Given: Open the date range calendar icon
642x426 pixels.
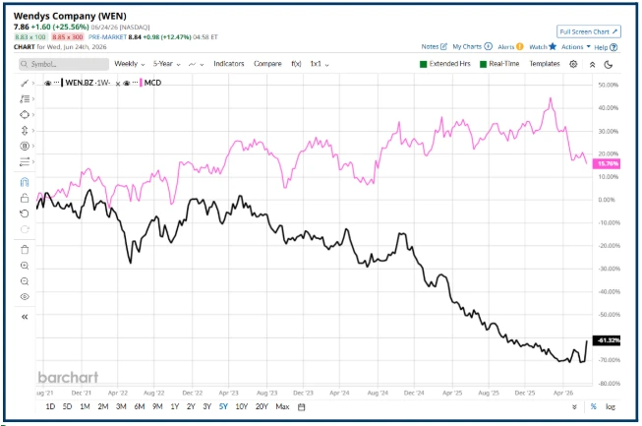Looking at the screenshot, I should click(302, 407).
